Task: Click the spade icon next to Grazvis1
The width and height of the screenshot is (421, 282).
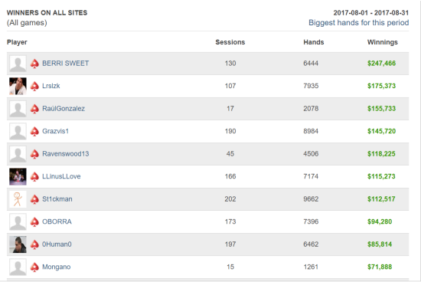Action: 34,131
